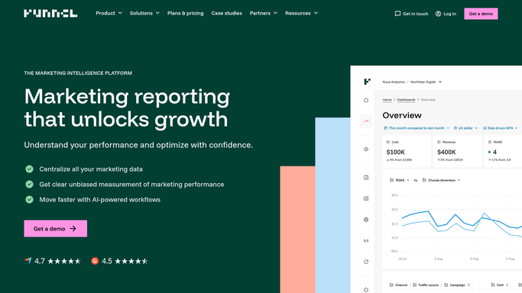
Task: Open the Choose dimension dropdown
Action: pos(441,180)
